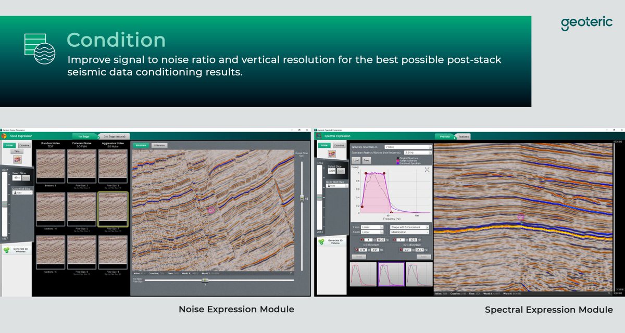The image size is (625, 333).
Task: Select Inline orientation in Noise Expression
Action: pyautogui.click(x=9, y=145)
